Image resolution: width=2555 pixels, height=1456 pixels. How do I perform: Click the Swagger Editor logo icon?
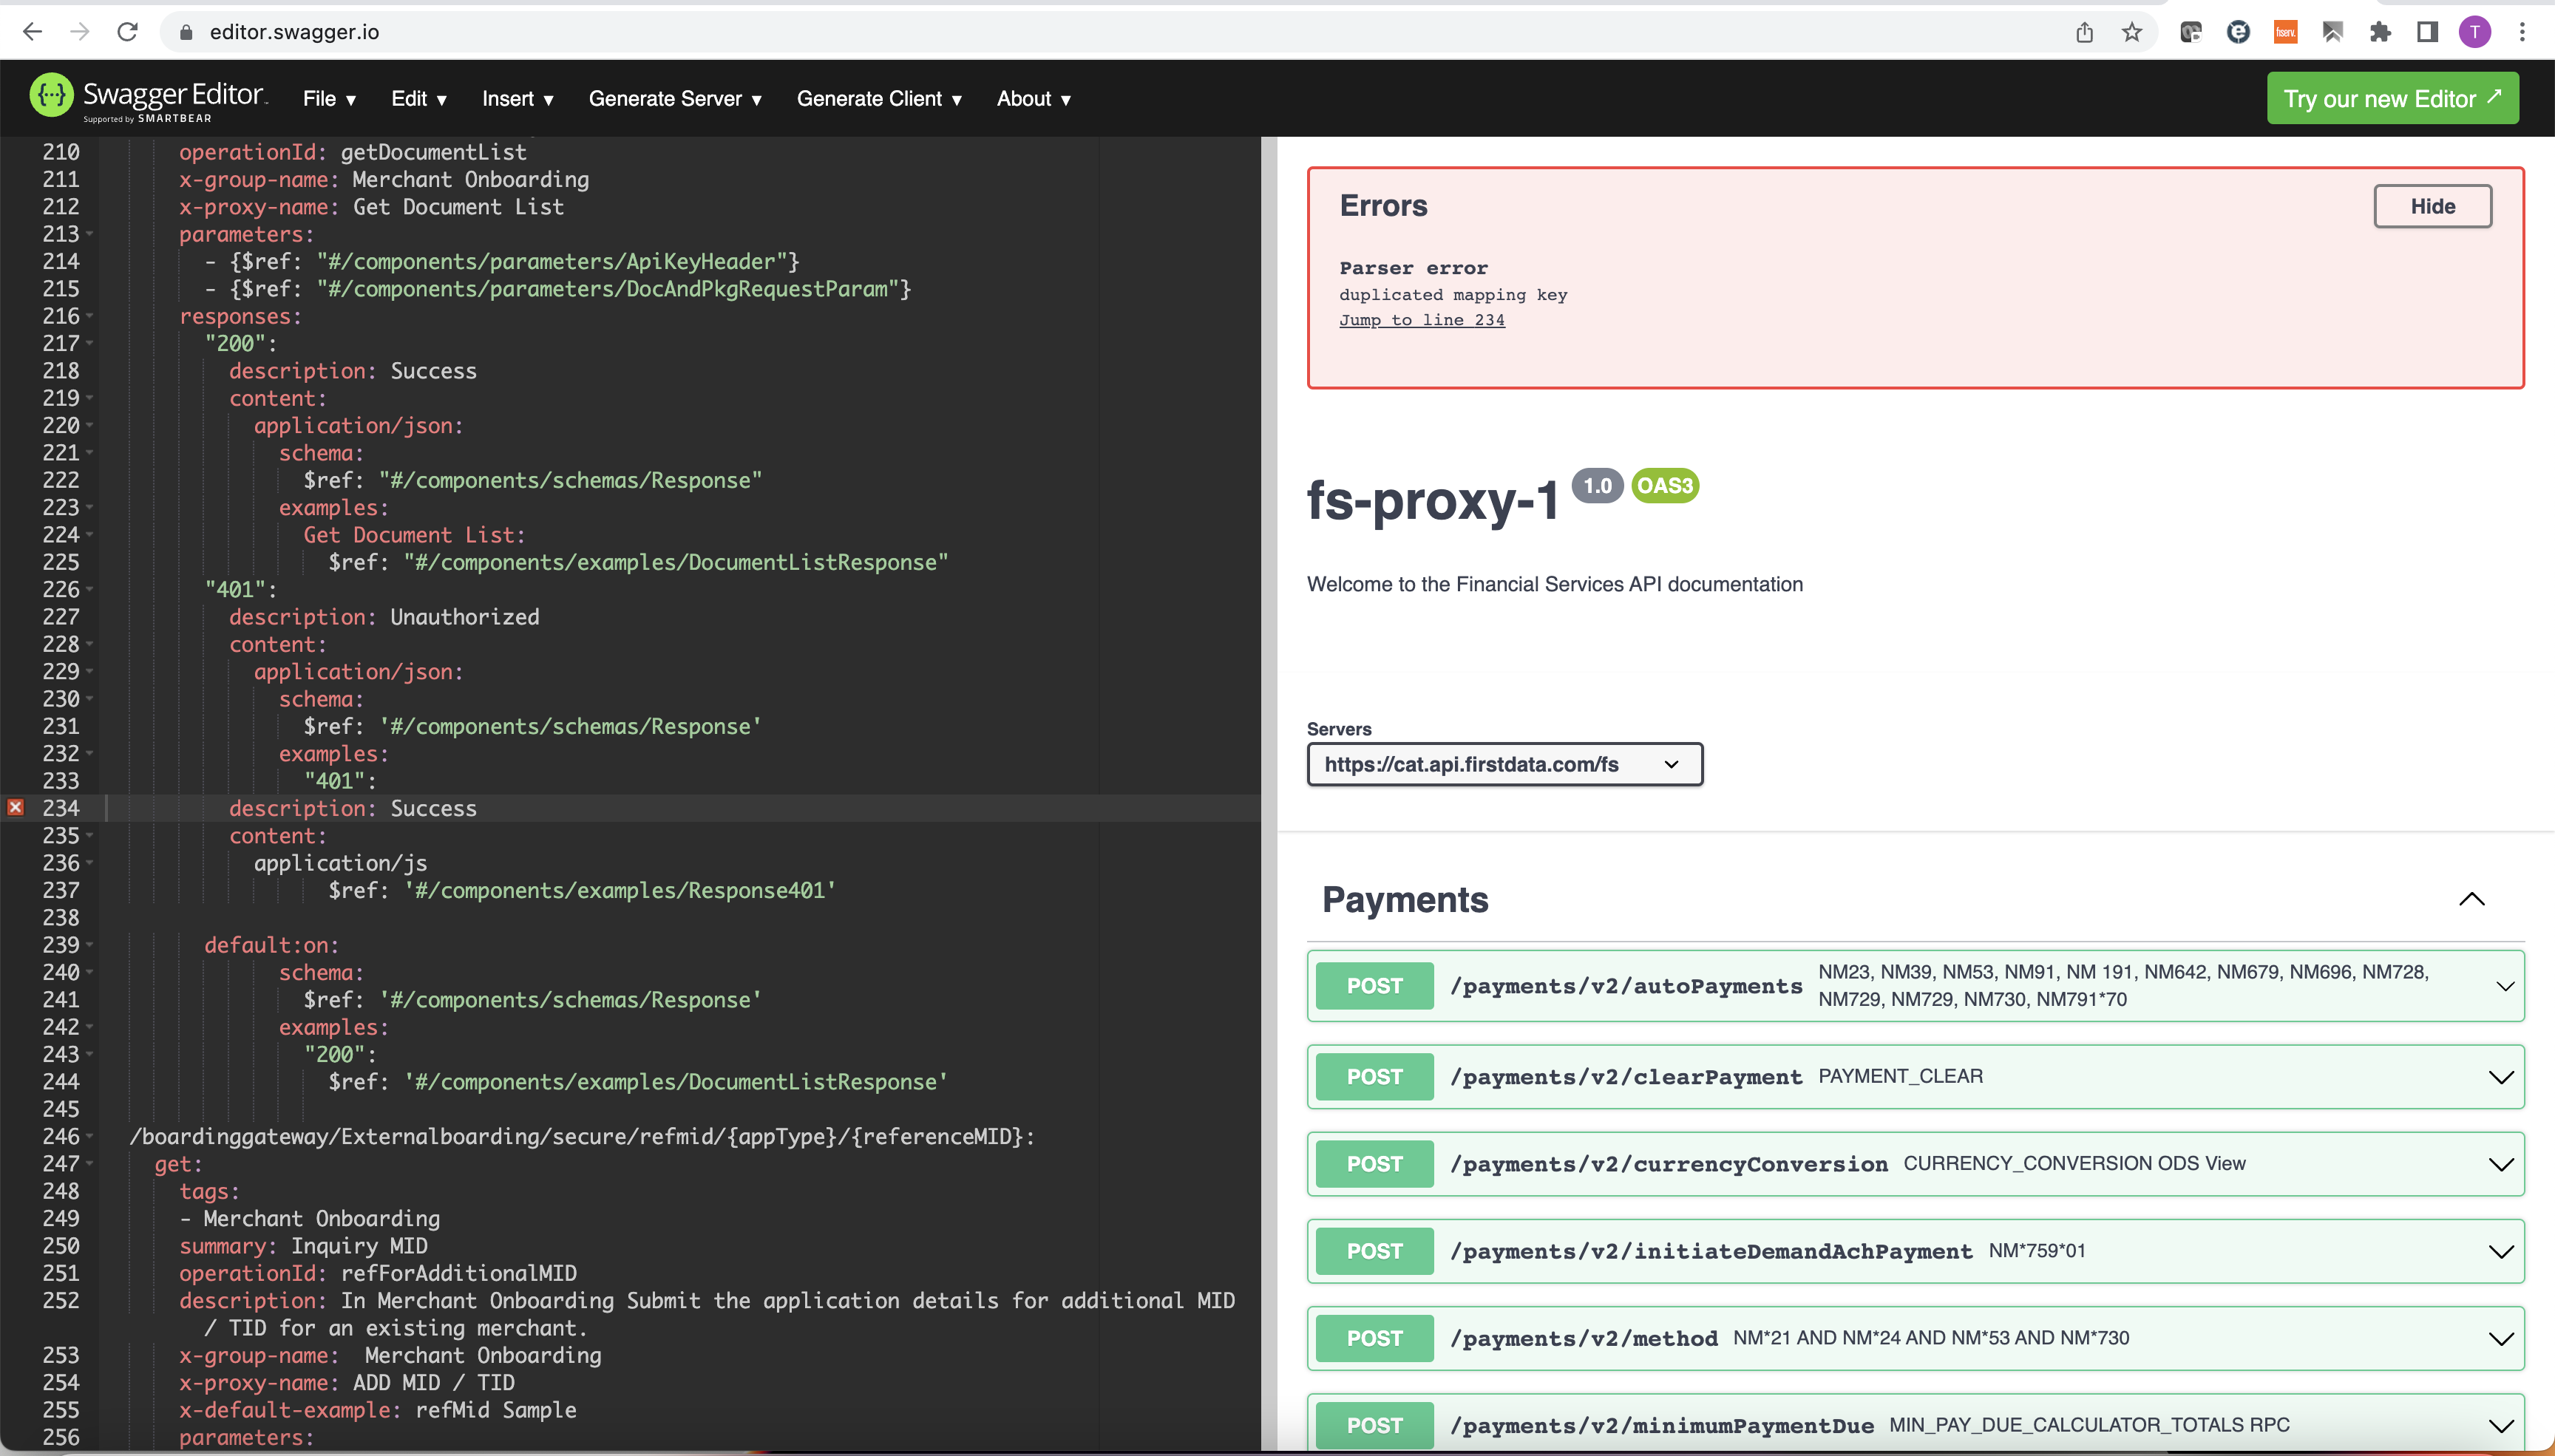[51, 95]
